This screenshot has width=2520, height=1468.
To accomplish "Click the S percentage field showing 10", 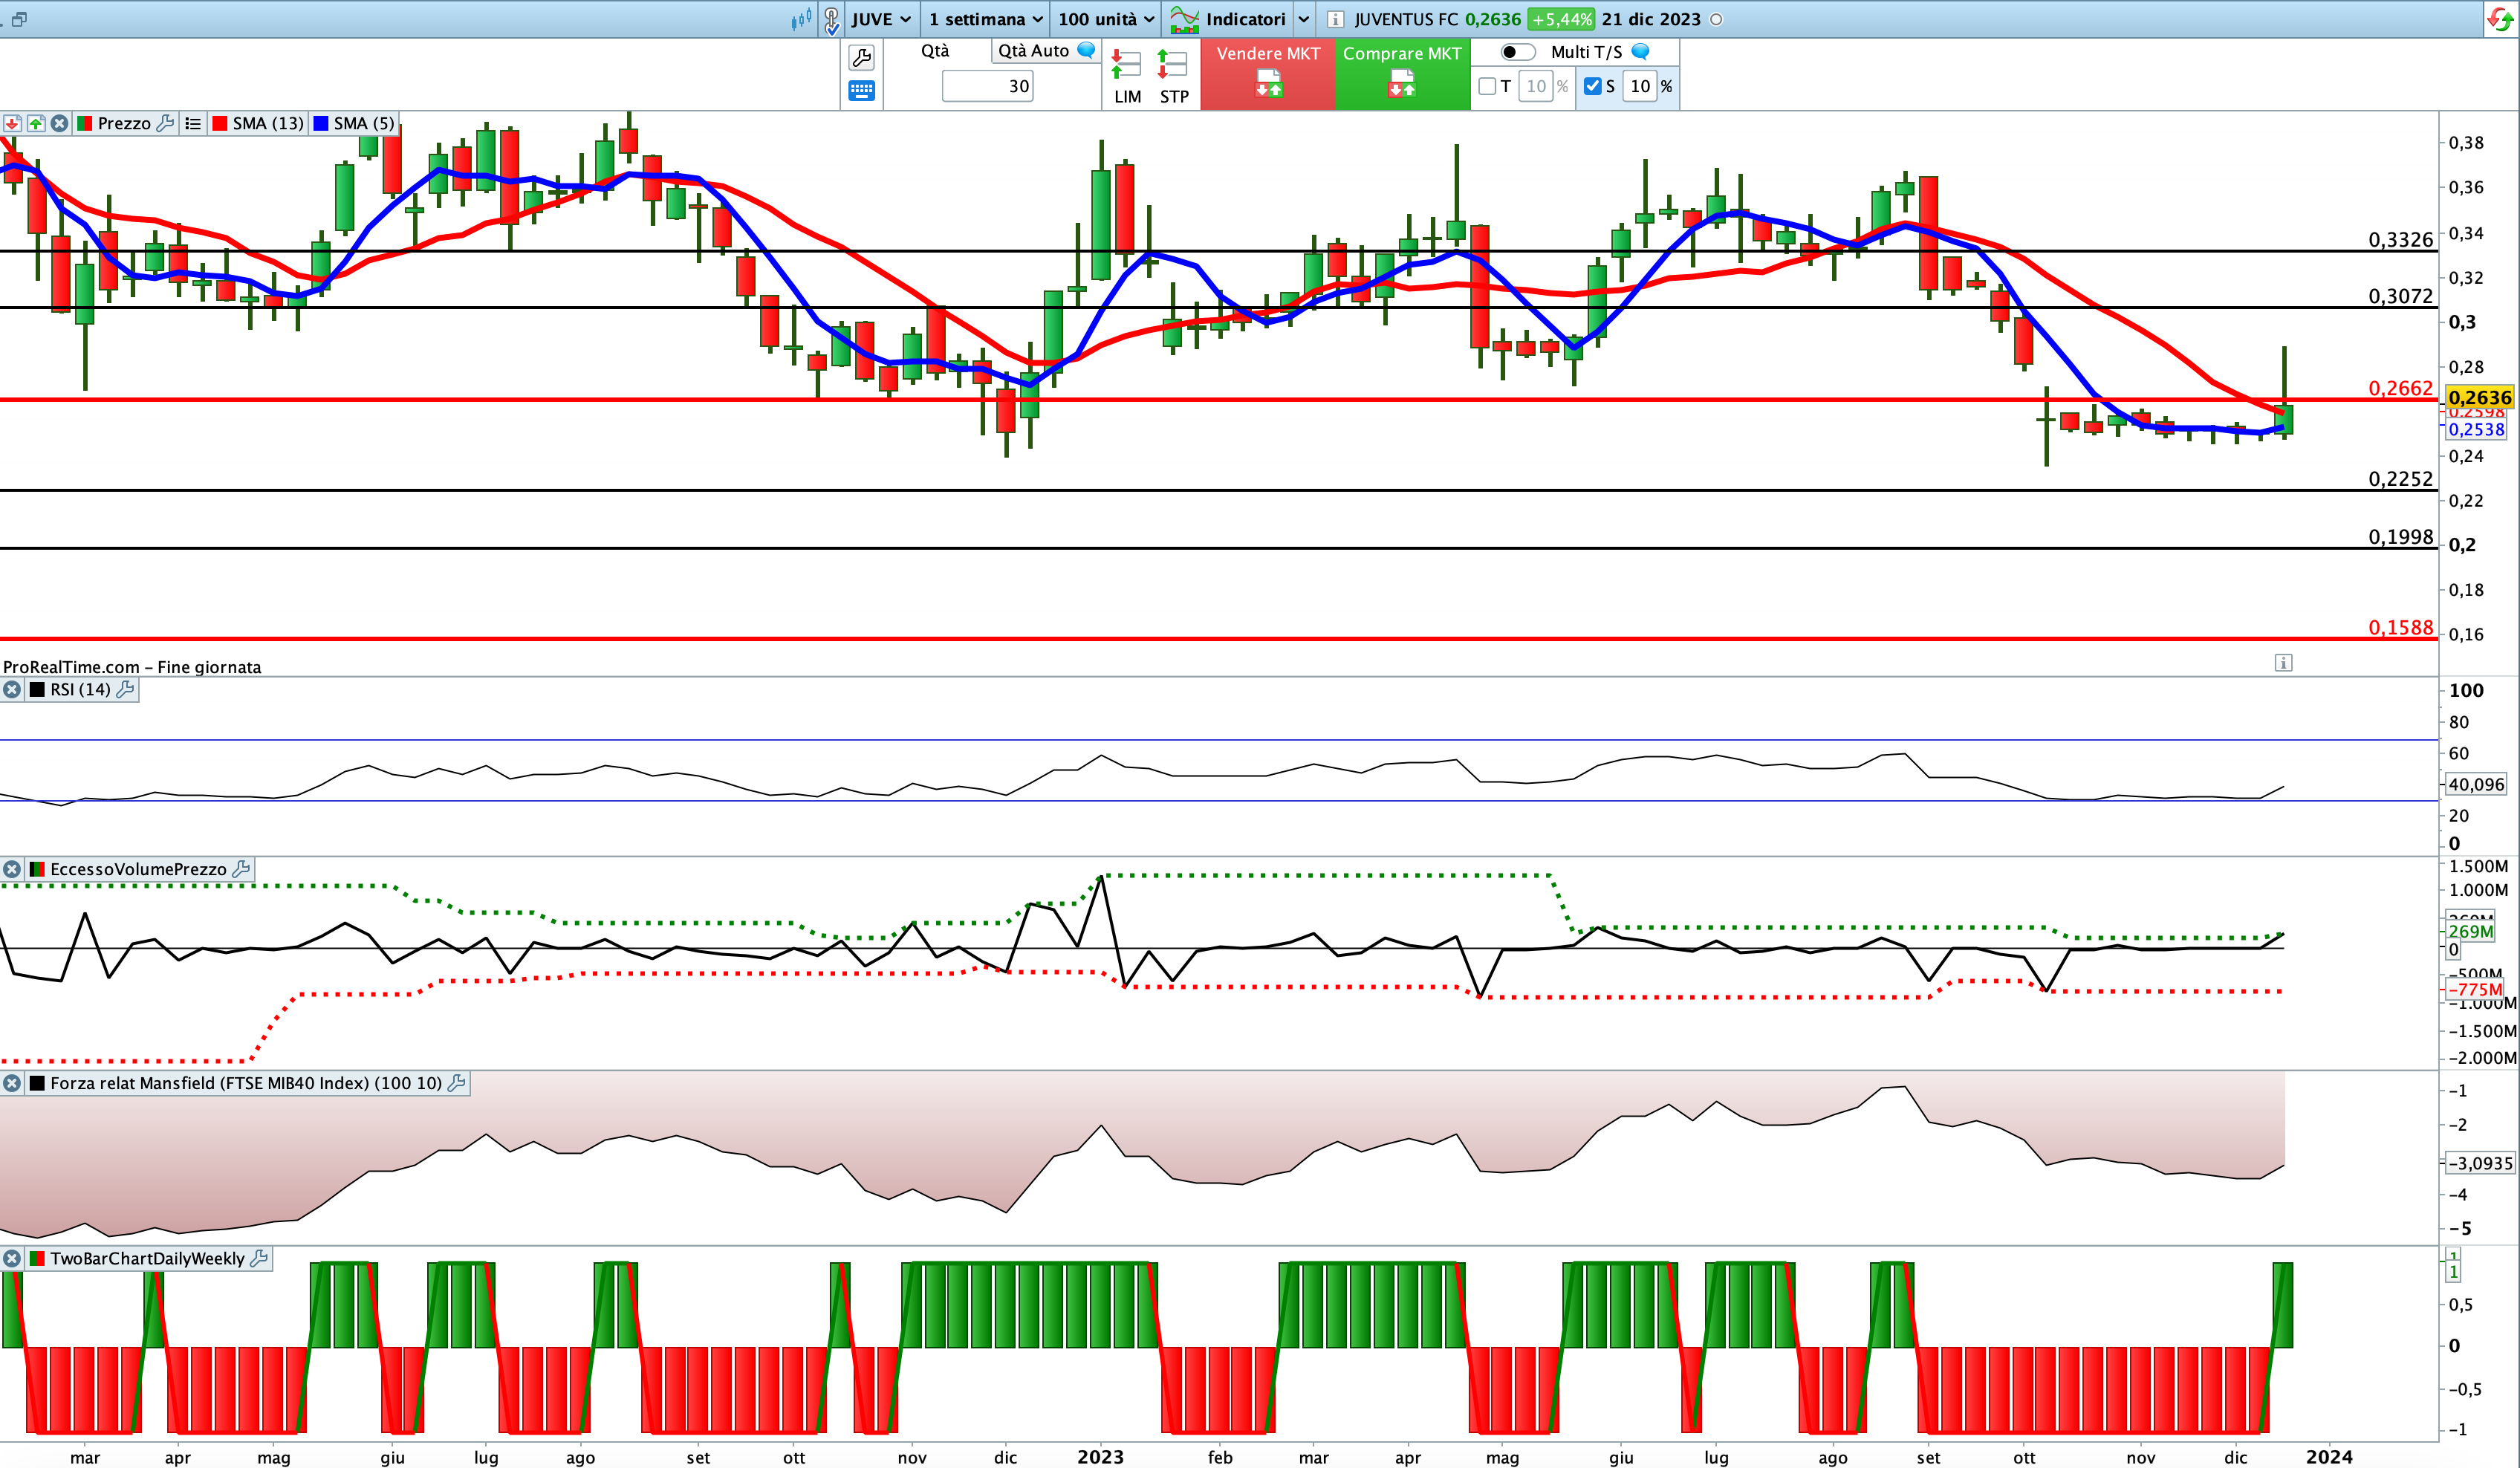I will (1640, 86).
